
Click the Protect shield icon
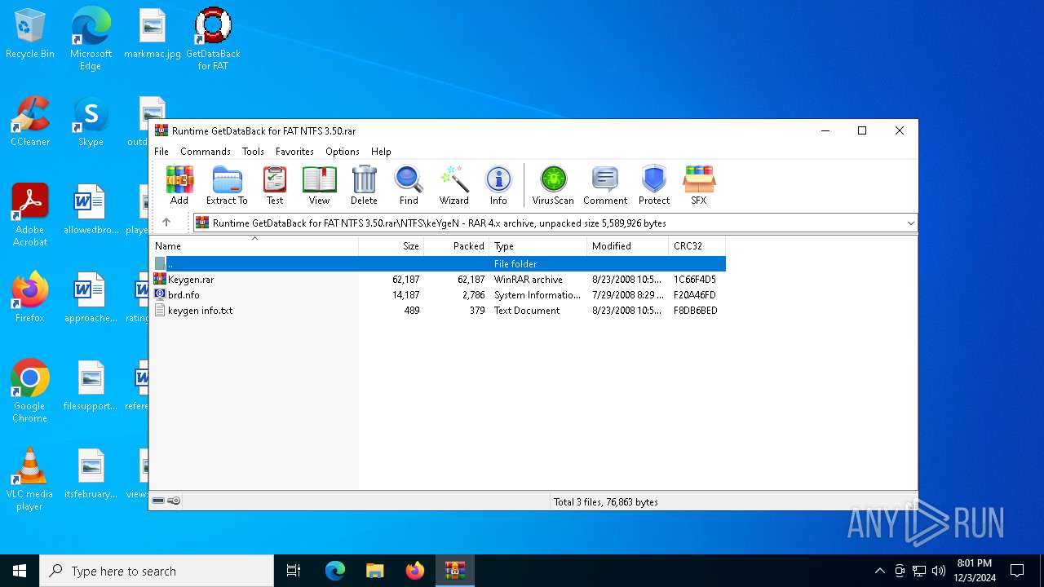pyautogui.click(x=654, y=186)
